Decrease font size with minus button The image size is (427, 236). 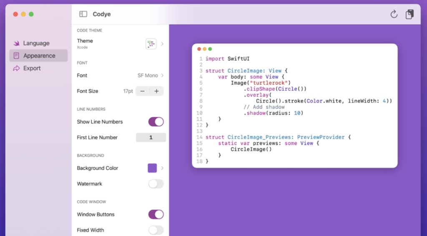coord(143,91)
